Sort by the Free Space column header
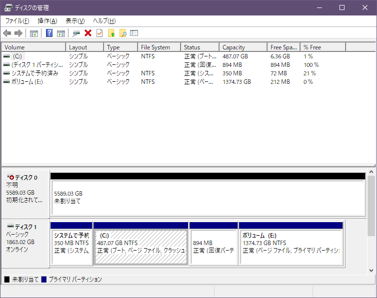Screen dimensions: 377x298 (284, 47)
